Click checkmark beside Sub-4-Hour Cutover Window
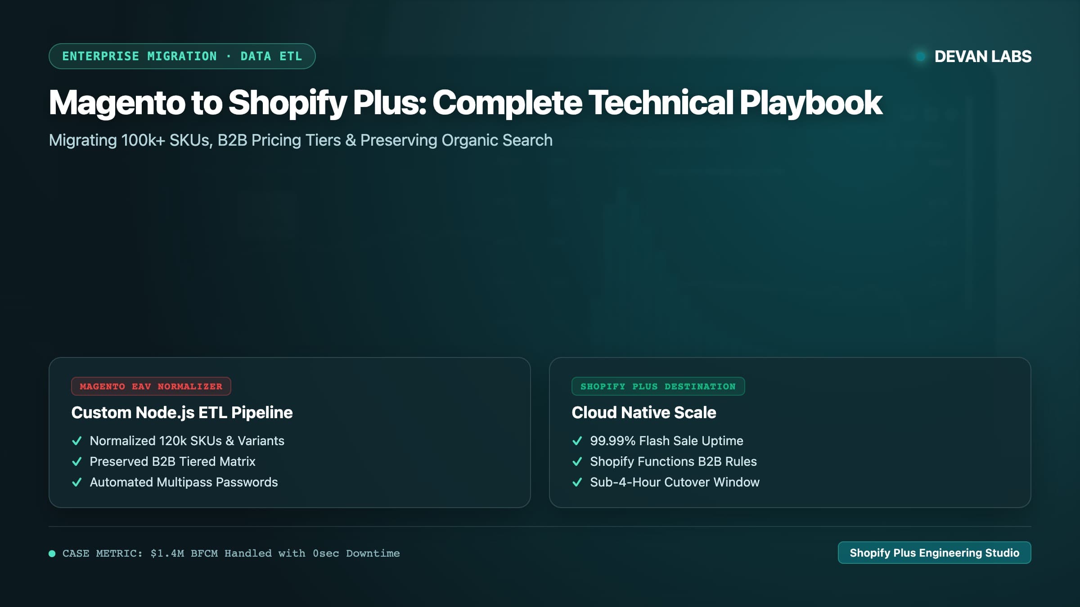This screenshot has width=1080, height=607. point(577,482)
